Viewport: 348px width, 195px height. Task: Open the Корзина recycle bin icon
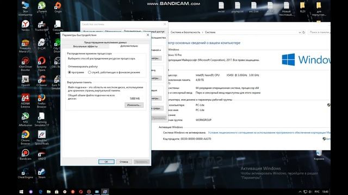pyautogui.click(x=319, y=155)
